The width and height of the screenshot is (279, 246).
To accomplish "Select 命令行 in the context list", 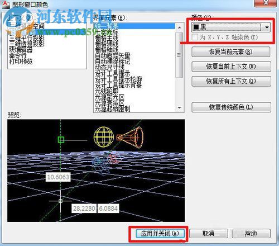I will (18, 55).
